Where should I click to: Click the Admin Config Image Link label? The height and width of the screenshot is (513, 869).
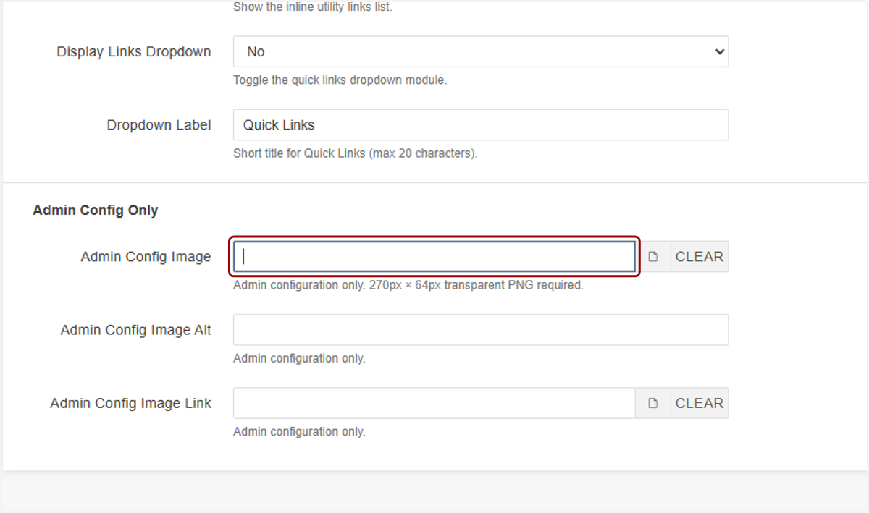131,403
